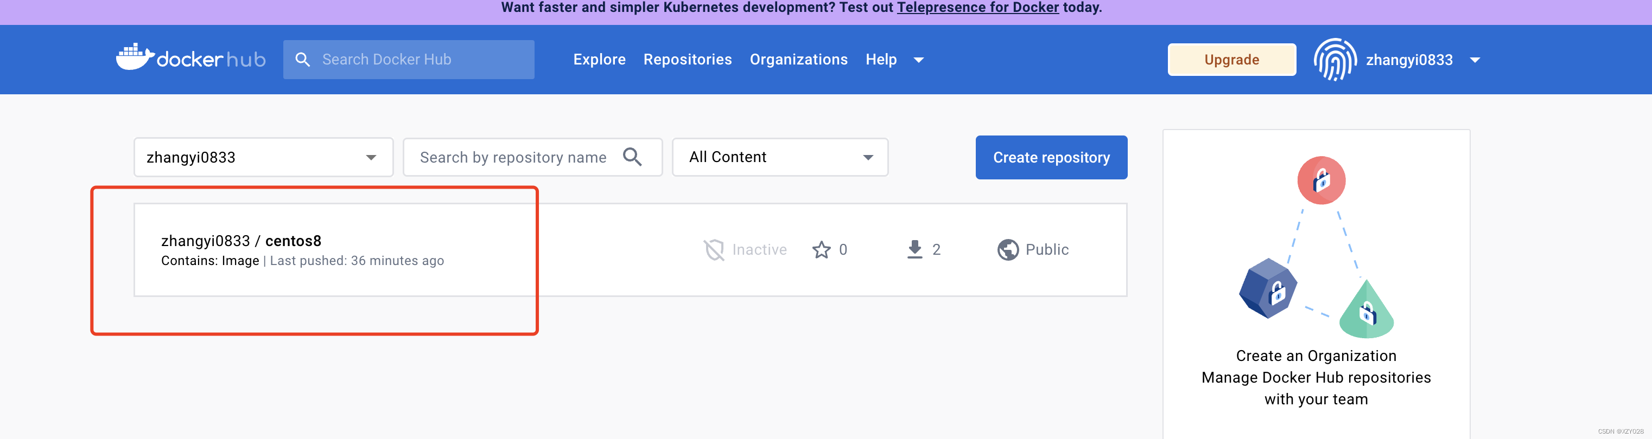Click the repository name search magnifier icon
Viewport: 1652px width, 439px height.
tap(632, 157)
